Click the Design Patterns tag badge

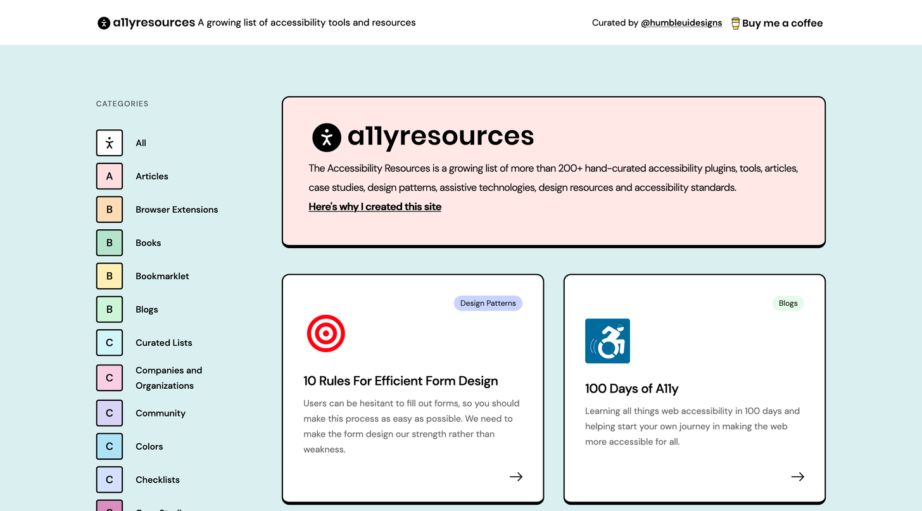tap(488, 303)
